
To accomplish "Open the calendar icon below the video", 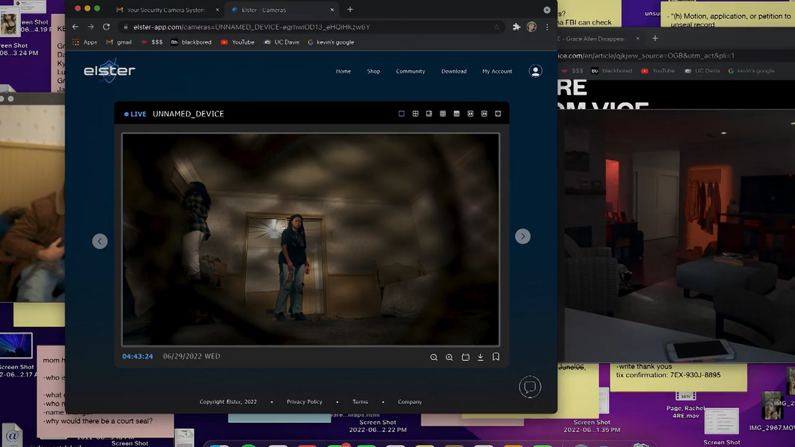I will click(465, 357).
